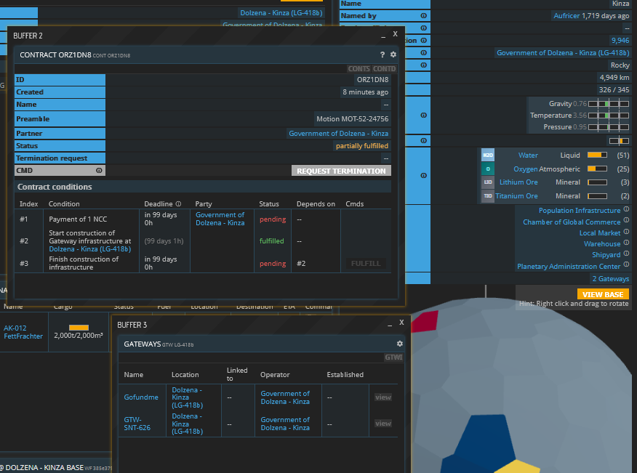The width and height of the screenshot is (637, 473).
Task: Open the AK-012 FettFrachter ship link
Action: pyautogui.click(x=23, y=332)
